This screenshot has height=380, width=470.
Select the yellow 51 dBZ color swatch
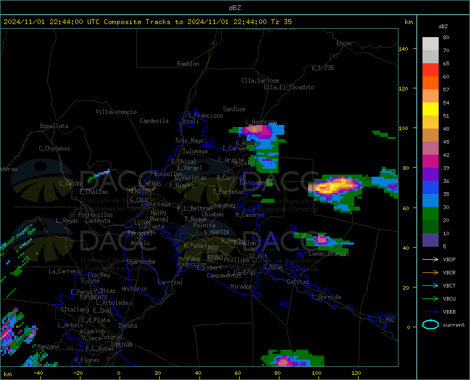click(430, 109)
